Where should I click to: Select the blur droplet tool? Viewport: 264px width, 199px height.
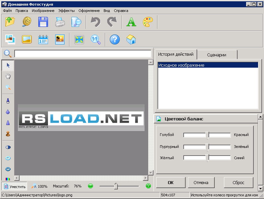pos(8,112)
